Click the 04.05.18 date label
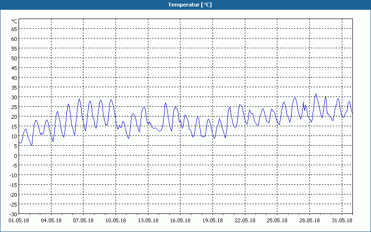Viewport: 371px width, 232px height. (51, 220)
